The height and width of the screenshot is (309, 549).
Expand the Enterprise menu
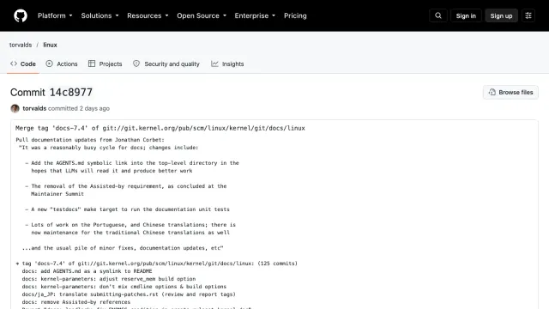point(255,15)
